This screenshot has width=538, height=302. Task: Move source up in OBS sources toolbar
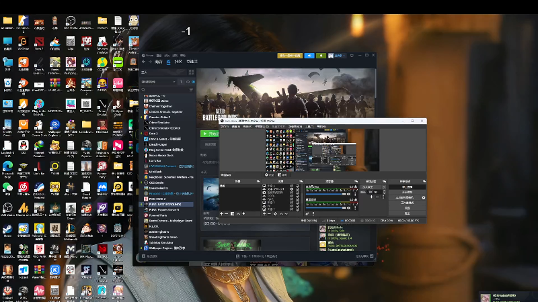(x=281, y=213)
